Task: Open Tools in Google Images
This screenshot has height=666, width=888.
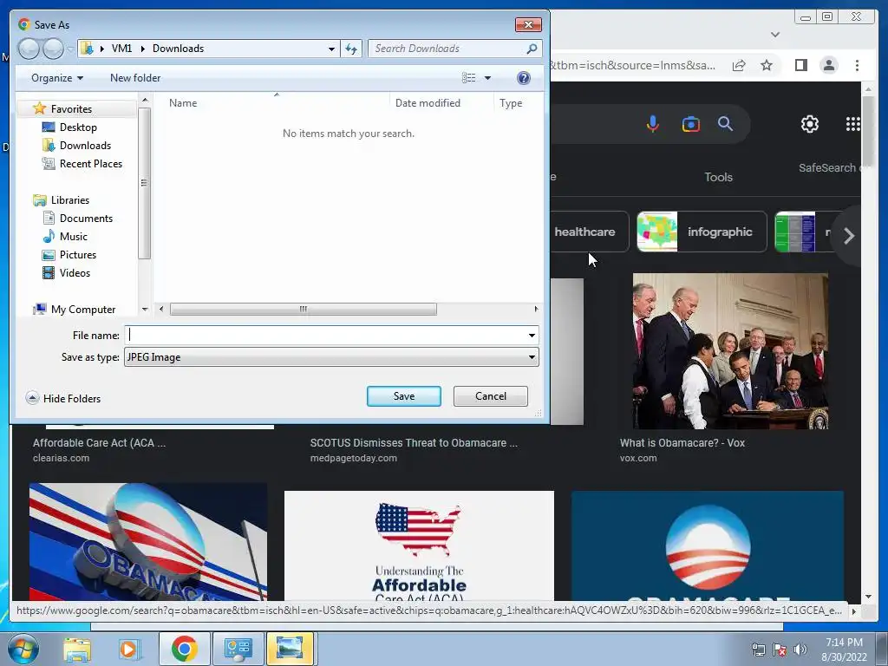Action: pyautogui.click(x=718, y=177)
